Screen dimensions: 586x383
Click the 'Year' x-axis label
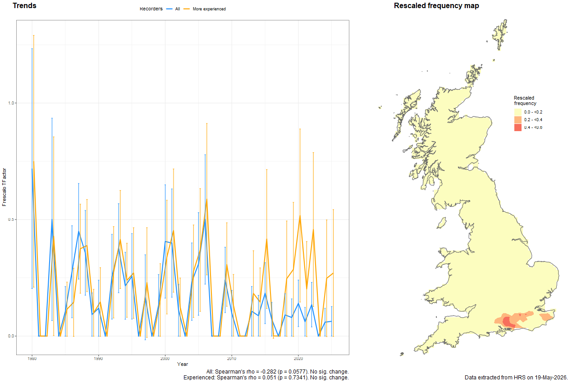pyautogui.click(x=183, y=364)
